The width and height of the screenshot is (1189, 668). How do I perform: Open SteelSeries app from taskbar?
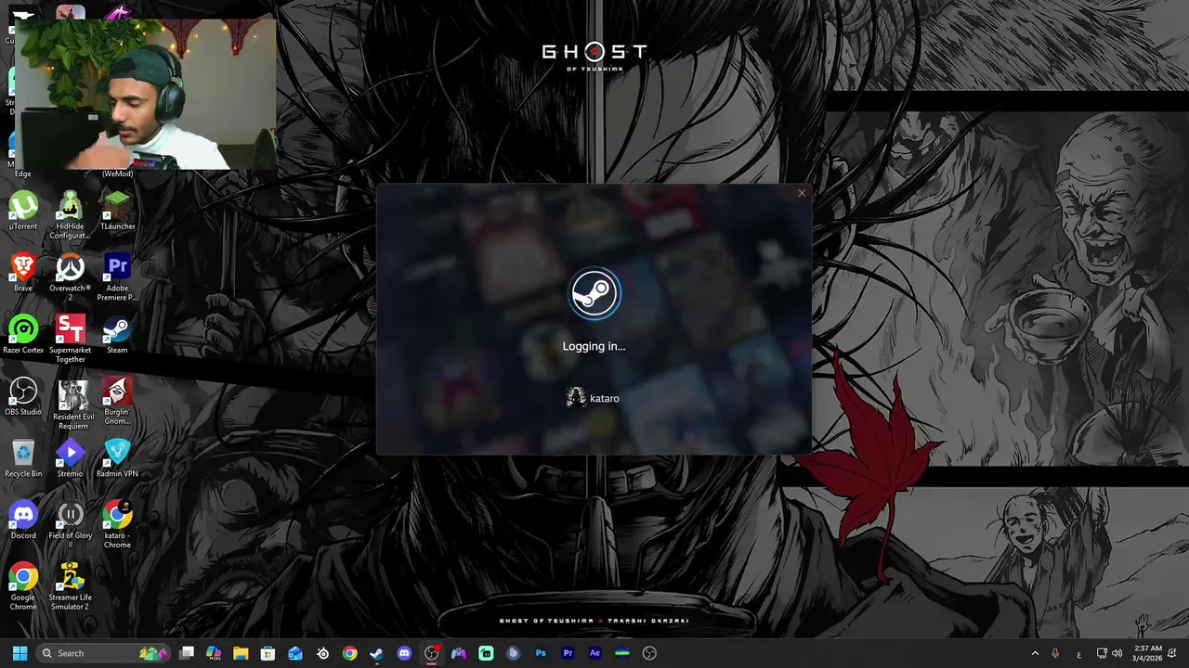322,653
